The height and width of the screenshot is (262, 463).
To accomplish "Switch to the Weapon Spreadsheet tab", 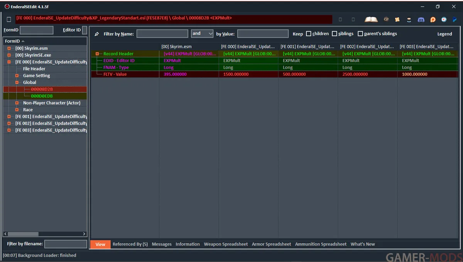I will tap(226, 244).
